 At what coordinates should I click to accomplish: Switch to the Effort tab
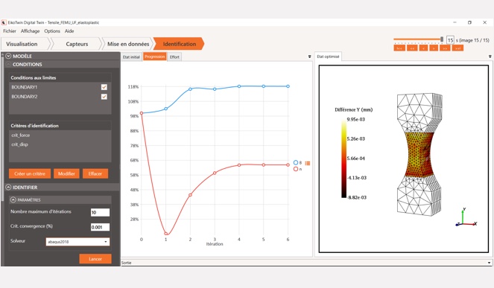coord(174,57)
